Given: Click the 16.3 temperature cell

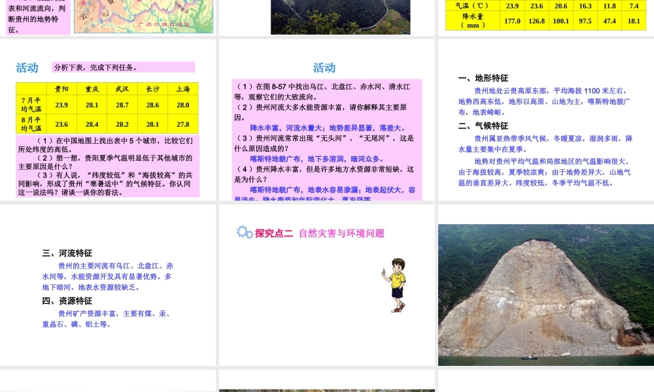Looking at the screenshot, I should (x=585, y=6).
